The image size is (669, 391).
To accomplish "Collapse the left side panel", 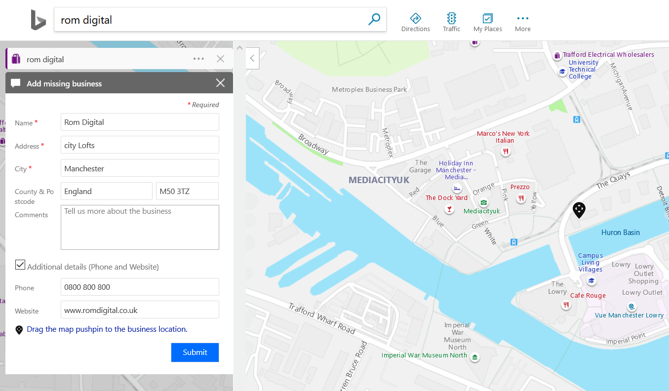I will click(252, 58).
